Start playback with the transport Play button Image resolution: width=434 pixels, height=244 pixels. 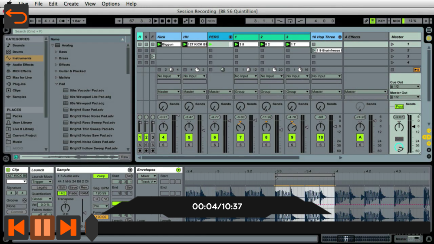point(156,21)
